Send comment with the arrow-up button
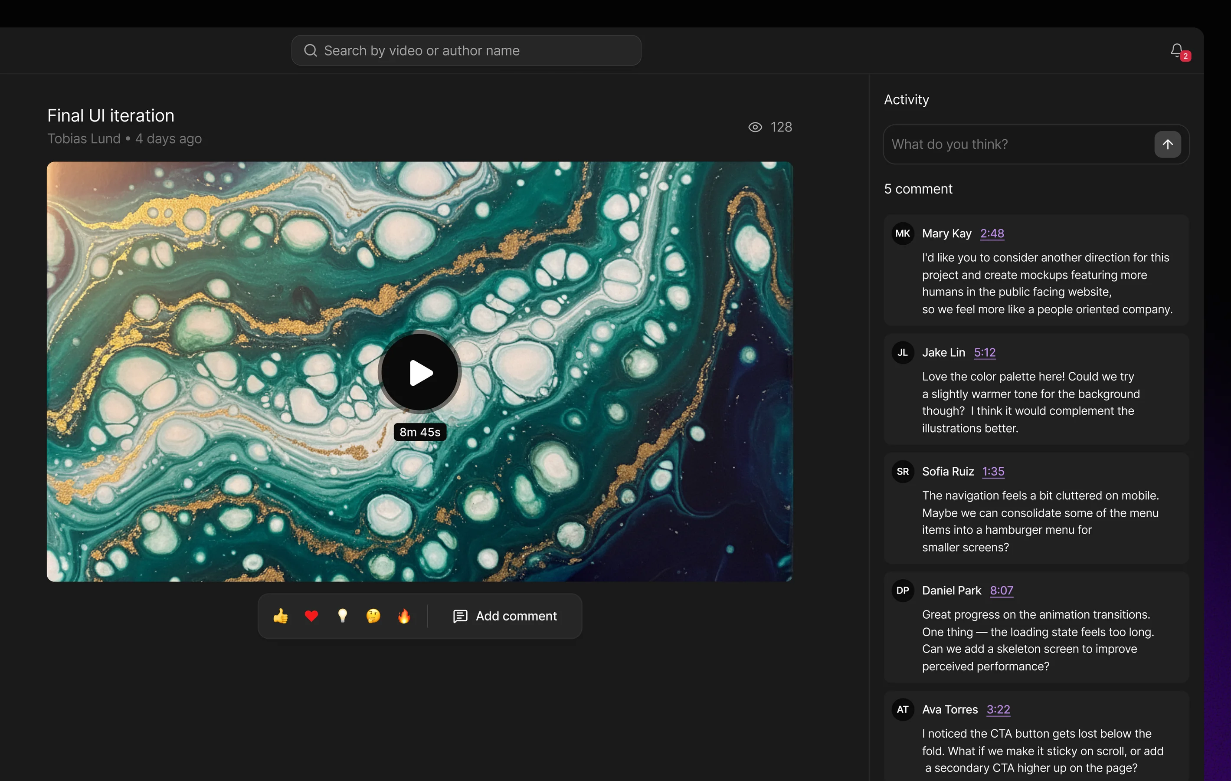 coord(1168,144)
